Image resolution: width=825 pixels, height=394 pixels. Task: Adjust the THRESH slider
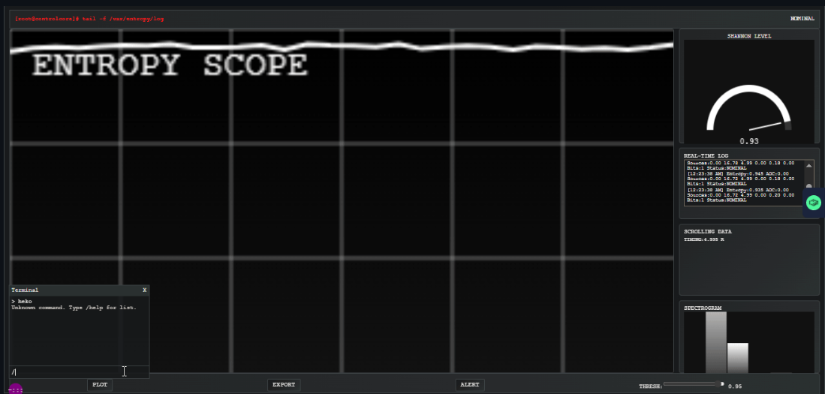[694, 384]
